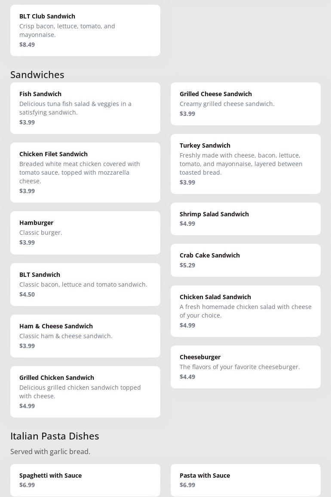
Task: Choose the Grilled Cheese Sandwich item
Action: [x=245, y=103]
